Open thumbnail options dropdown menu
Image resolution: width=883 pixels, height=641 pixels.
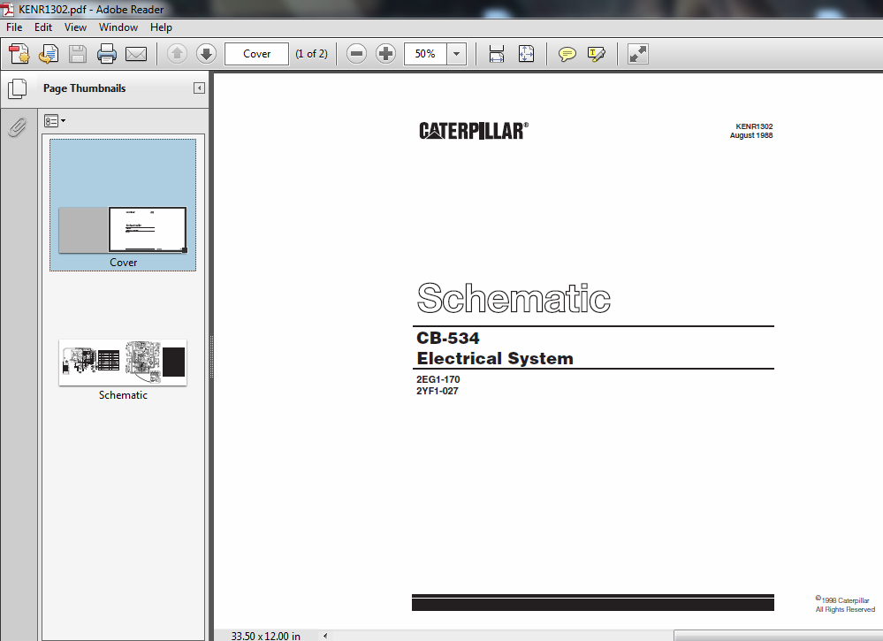55,120
